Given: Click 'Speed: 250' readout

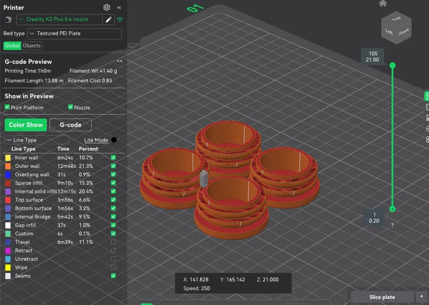Looking at the screenshot, I should click(x=197, y=288).
